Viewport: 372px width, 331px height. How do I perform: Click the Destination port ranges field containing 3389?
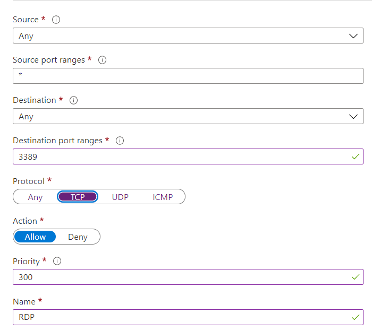pos(181,156)
